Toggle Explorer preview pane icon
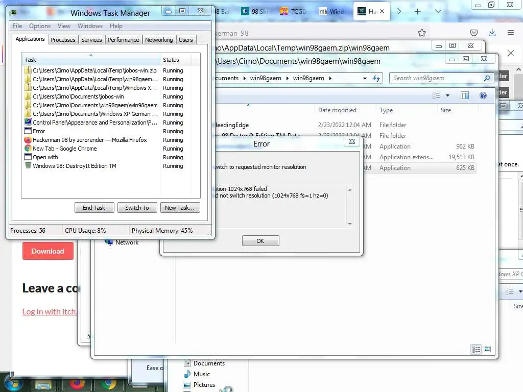Screen dimensions: 523x392 coord(465,95)
